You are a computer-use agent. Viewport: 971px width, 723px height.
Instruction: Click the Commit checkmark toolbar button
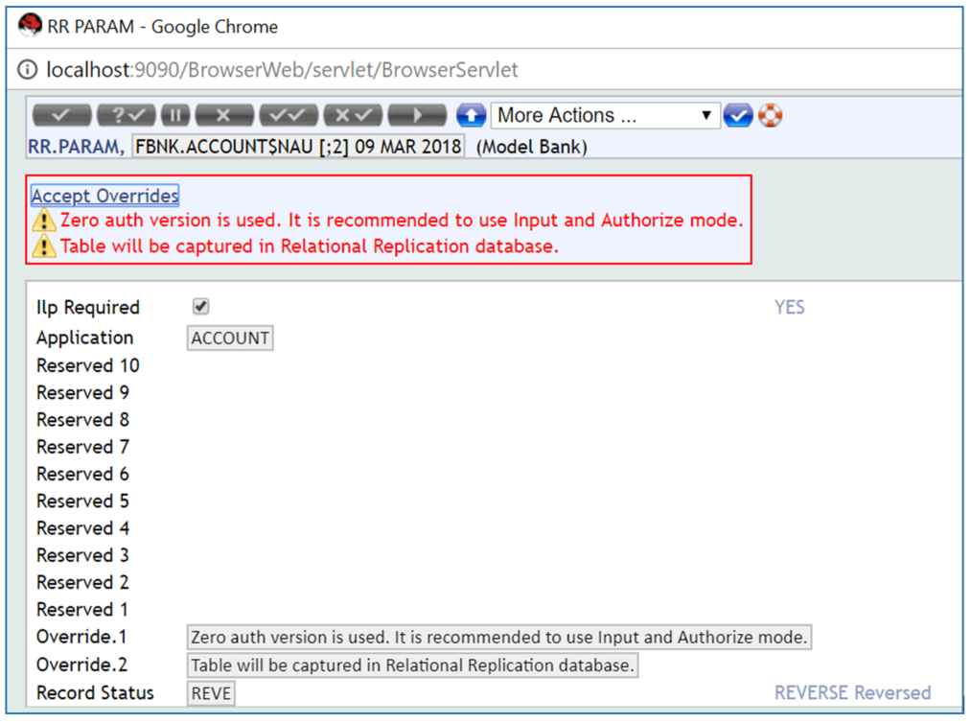pos(61,116)
